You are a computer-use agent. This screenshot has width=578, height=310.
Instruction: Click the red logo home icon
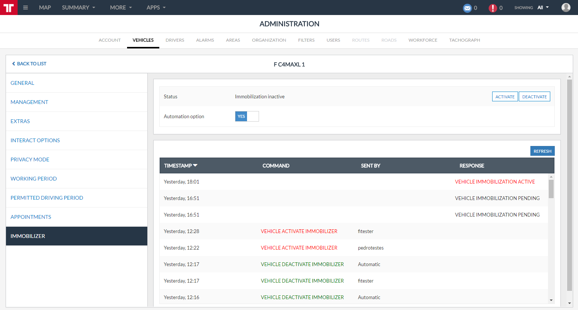9,8
